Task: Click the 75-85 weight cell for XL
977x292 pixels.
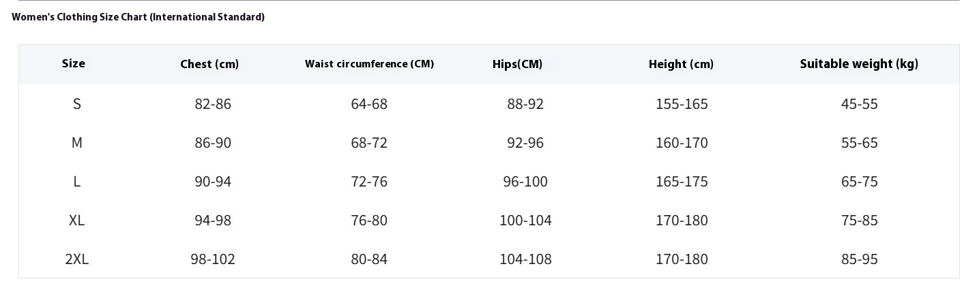Action: 859,220
